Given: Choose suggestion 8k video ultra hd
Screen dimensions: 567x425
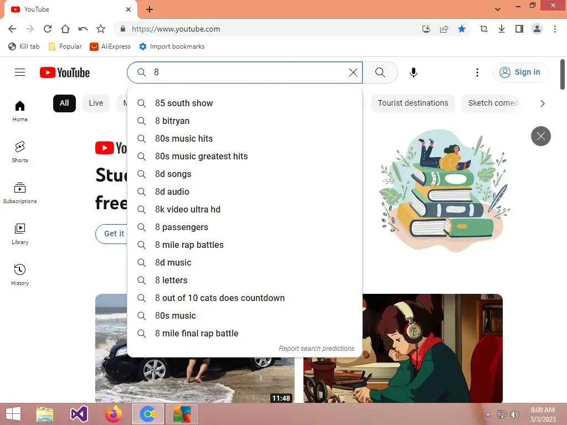Looking at the screenshot, I should 245,210.
